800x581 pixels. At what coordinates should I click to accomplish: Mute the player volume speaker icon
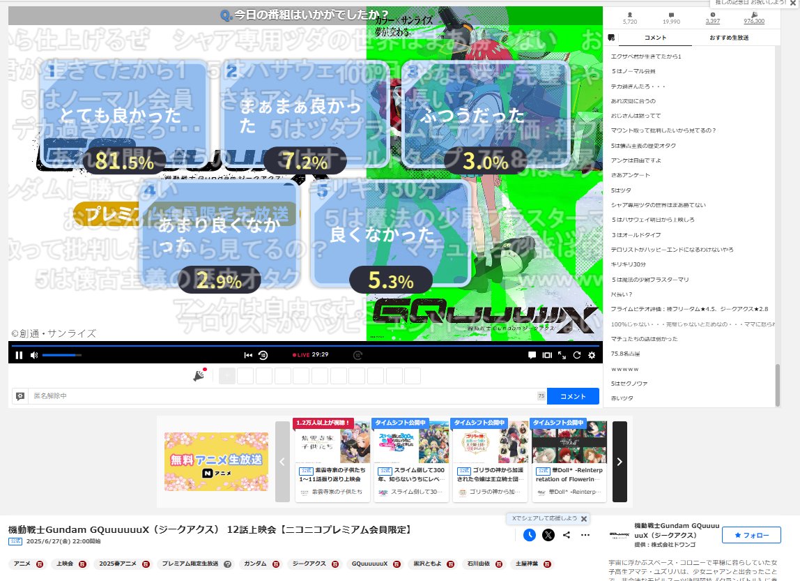34,355
